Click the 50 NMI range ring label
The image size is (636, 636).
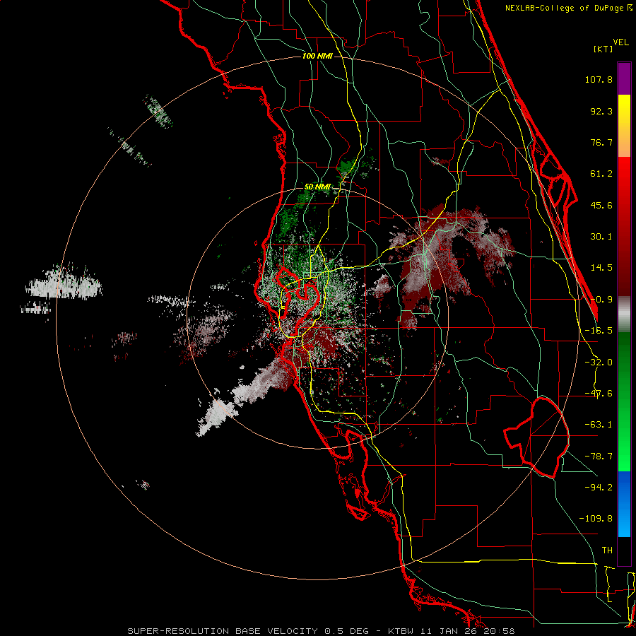317,187
